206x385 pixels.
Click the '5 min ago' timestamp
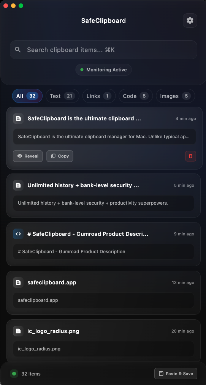point(184,185)
